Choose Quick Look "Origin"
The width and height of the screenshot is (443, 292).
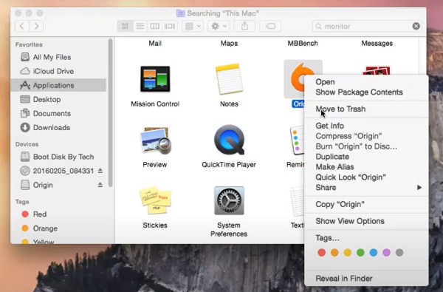(366, 177)
